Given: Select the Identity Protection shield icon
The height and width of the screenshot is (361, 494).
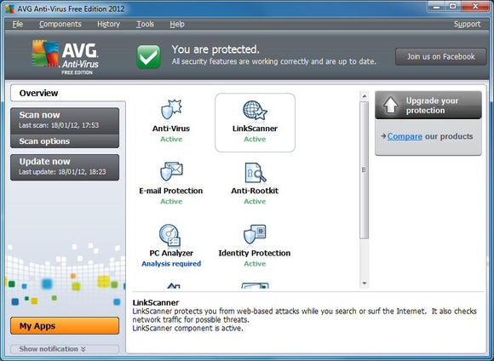Looking at the screenshot, I should pos(255,234).
